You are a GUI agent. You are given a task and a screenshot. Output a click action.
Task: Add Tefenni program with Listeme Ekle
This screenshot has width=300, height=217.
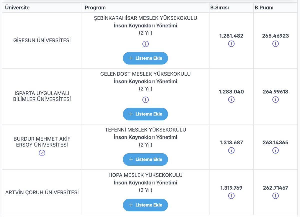tap(145, 159)
